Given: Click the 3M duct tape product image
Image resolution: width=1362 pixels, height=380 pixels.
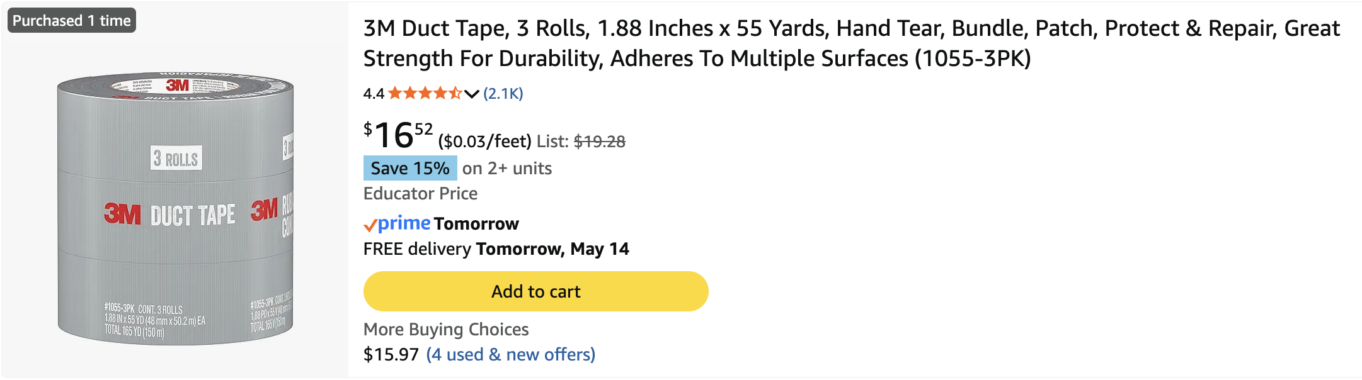Looking at the screenshot, I should 175,208.
